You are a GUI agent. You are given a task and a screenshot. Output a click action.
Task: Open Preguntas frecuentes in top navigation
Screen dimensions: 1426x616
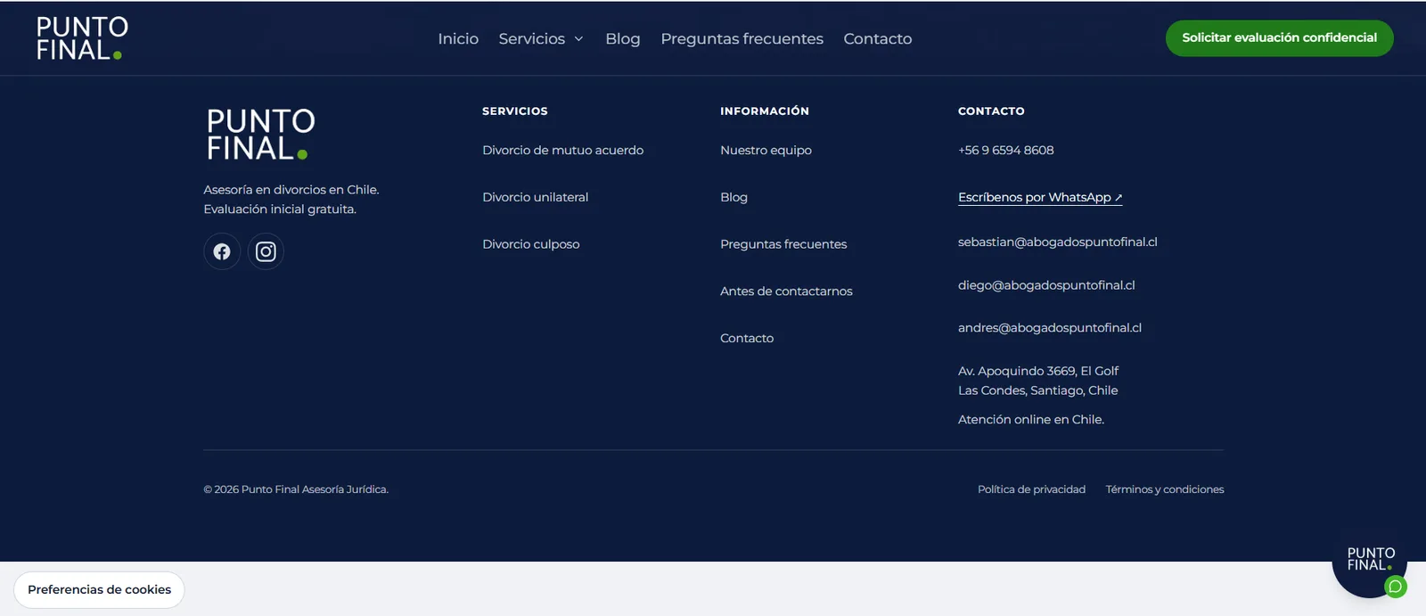(x=742, y=38)
